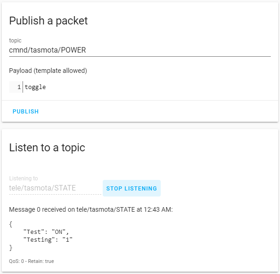Click the "Message 0 received" header line
The image size is (280, 274).
[x=91, y=210]
